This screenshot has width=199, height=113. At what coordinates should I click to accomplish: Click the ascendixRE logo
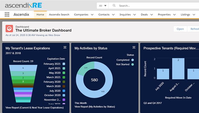pyautogui.click(x=23, y=5)
